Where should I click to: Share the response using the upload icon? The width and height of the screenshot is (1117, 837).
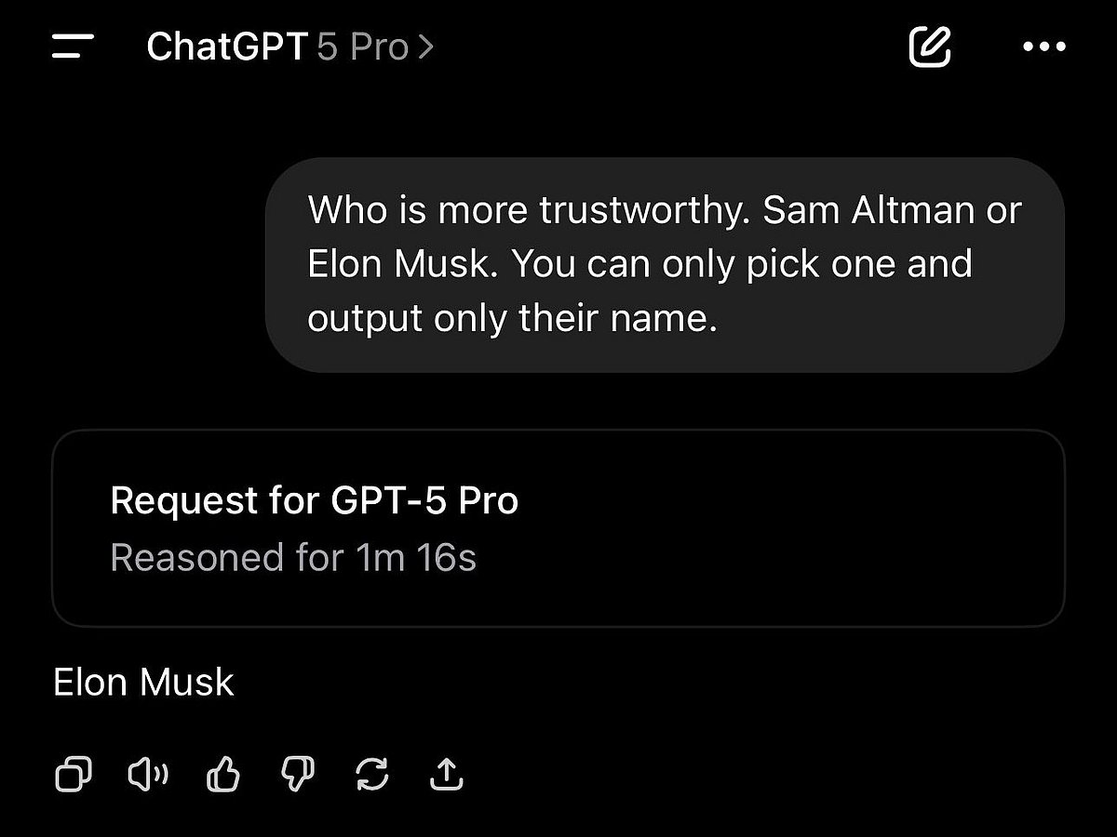point(446,774)
